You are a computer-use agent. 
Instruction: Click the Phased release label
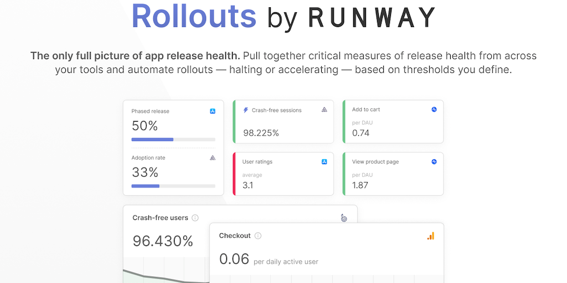150,111
